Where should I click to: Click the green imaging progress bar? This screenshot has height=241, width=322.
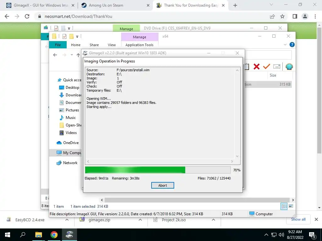coord(158,170)
